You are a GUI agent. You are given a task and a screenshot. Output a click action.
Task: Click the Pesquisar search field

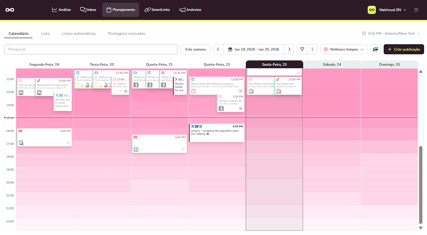(x=91, y=49)
